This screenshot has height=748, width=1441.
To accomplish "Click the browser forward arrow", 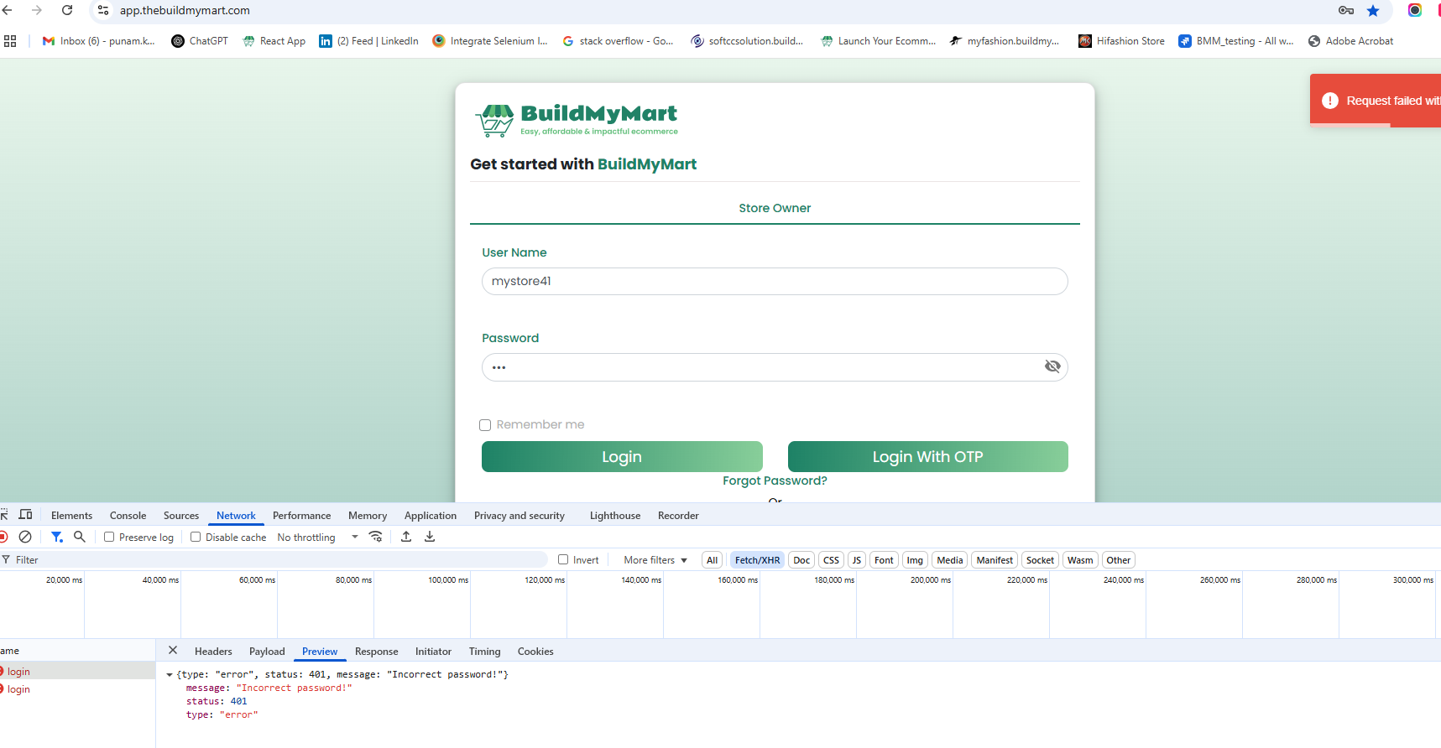I will 37,10.
